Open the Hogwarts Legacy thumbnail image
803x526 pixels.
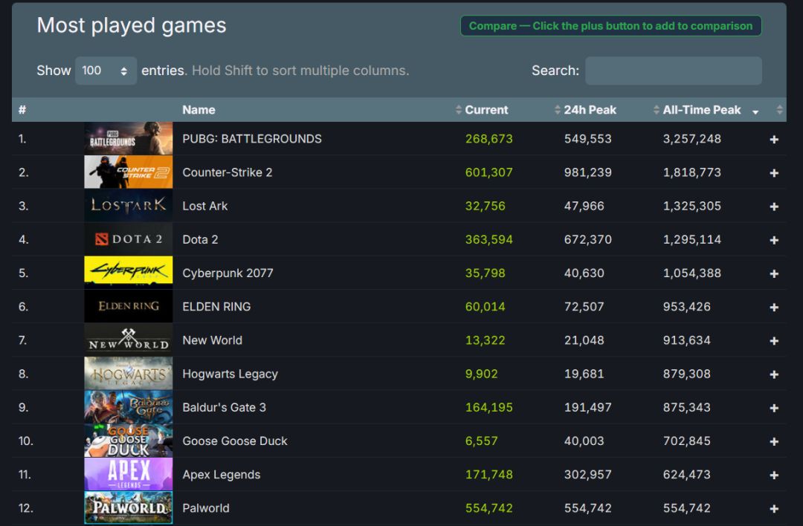pos(128,374)
